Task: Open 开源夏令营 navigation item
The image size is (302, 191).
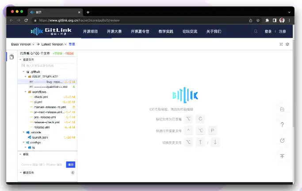Action: [x=140, y=31]
